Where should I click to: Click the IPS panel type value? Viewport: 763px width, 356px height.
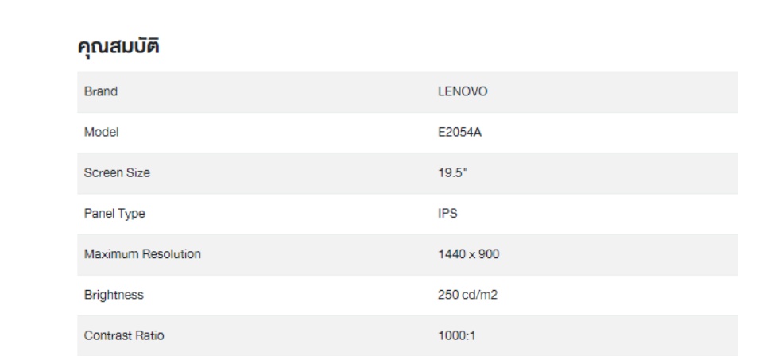click(447, 214)
